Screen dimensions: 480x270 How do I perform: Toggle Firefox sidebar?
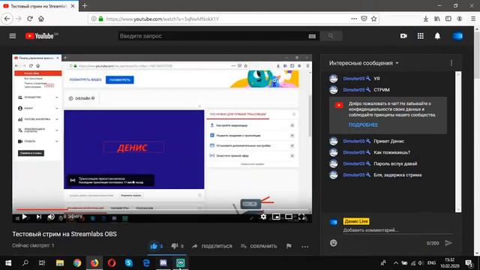448,19
